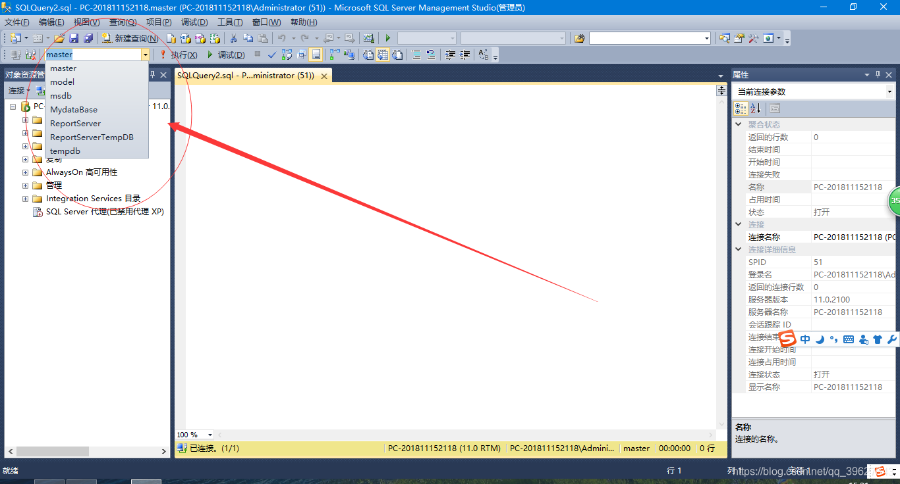Click the Copy icon in toolbar

click(x=248, y=38)
